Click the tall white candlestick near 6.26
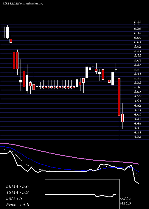The height and width of the screenshot is (209, 149). (7, 32)
